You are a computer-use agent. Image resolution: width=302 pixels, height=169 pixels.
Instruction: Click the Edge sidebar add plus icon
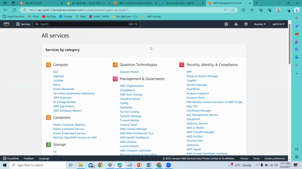pos(297,74)
